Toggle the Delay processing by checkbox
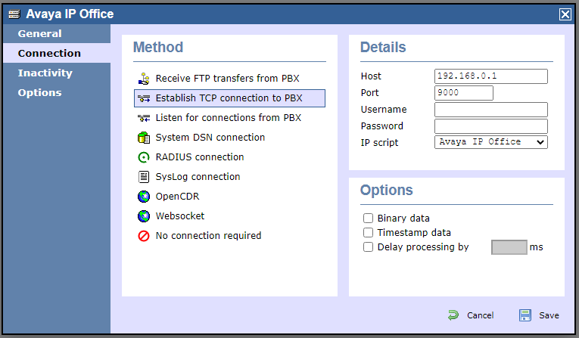579x338 pixels. tap(368, 247)
